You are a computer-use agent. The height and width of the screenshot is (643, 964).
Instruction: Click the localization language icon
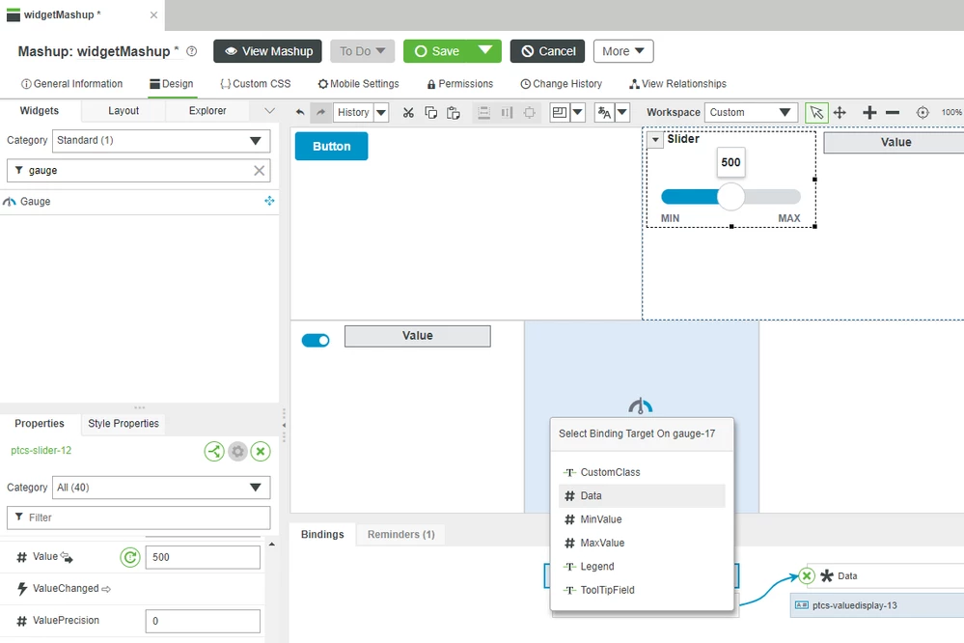click(x=604, y=113)
